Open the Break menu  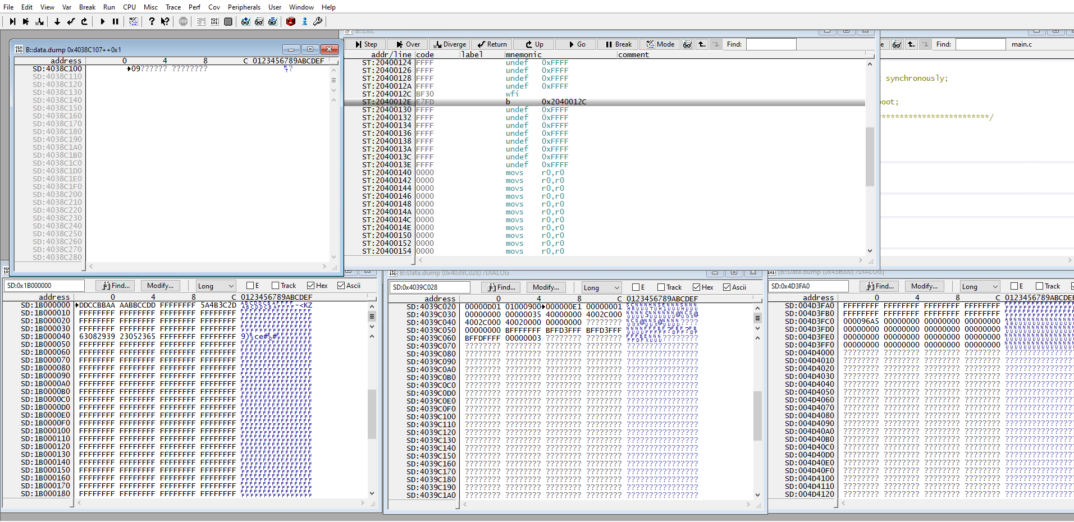point(87,7)
